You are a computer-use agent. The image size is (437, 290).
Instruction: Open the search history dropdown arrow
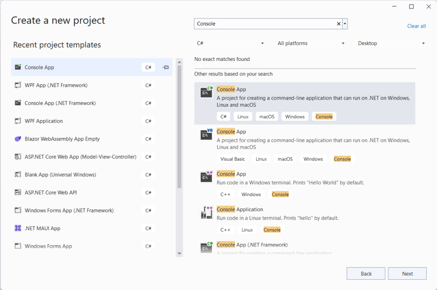pyautogui.click(x=345, y=23)
